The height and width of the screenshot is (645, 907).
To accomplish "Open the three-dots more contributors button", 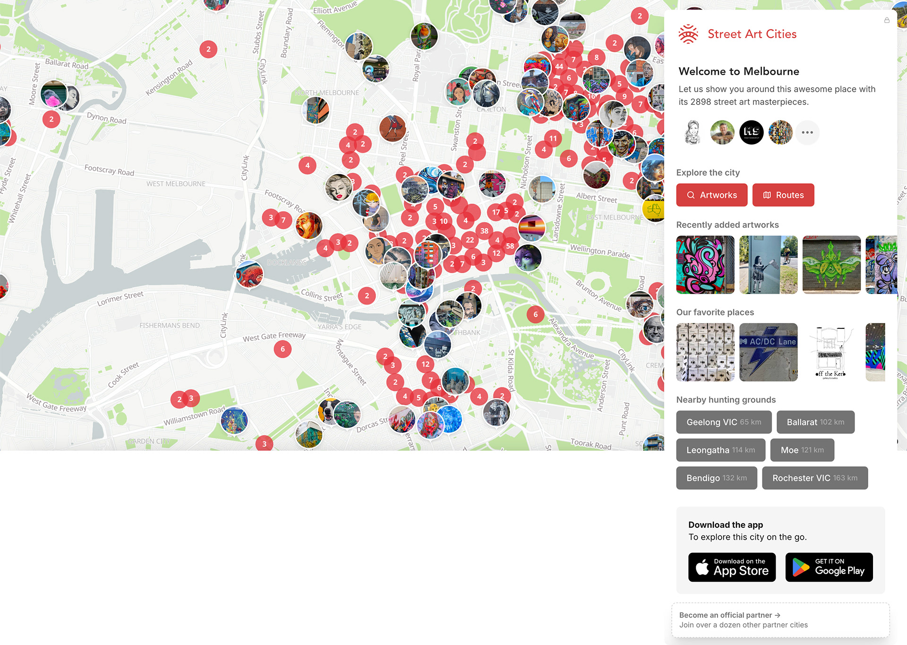I will click(x=807, y=132).
